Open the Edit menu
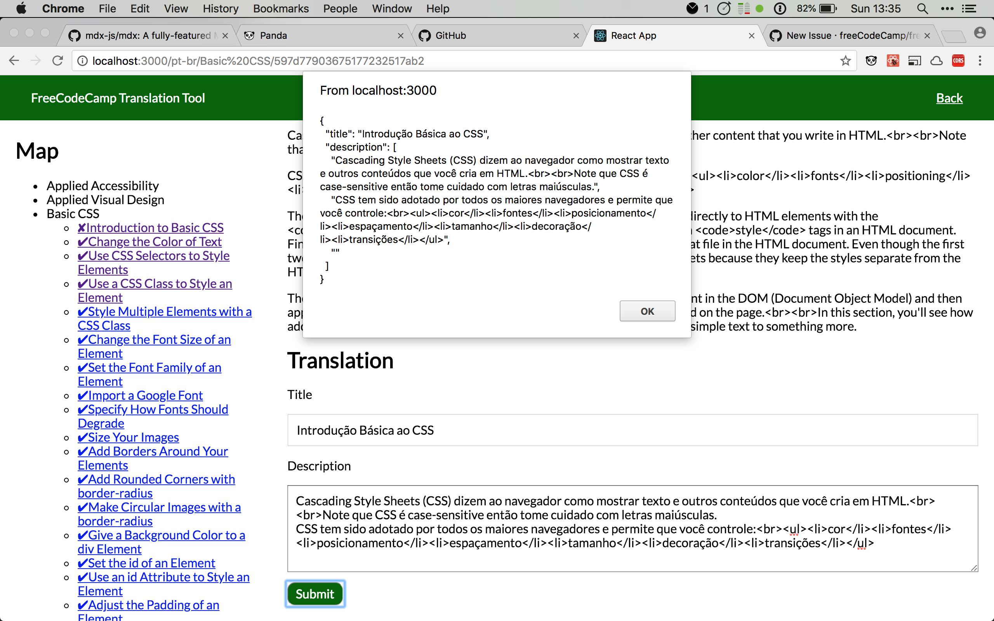This screenshot has height=621, width=994. (140, 8)
